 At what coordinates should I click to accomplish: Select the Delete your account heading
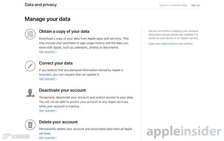coord(58,122)
